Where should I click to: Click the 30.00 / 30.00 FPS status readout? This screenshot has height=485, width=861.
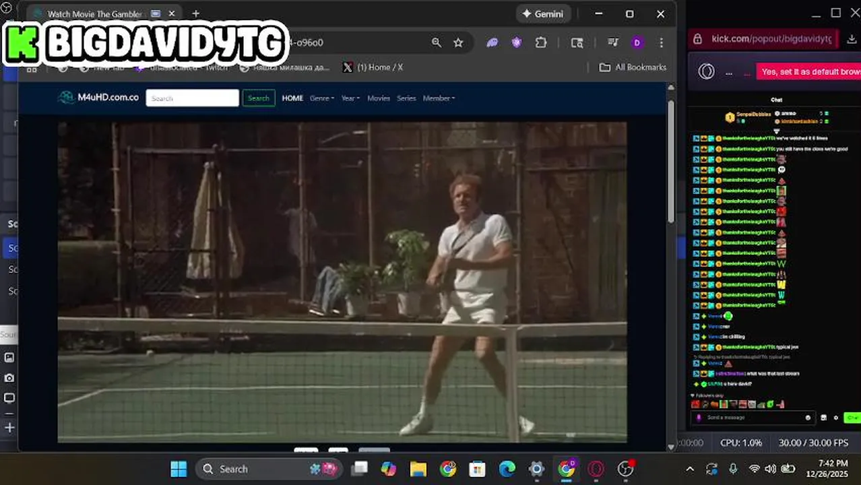coord(813,443)
